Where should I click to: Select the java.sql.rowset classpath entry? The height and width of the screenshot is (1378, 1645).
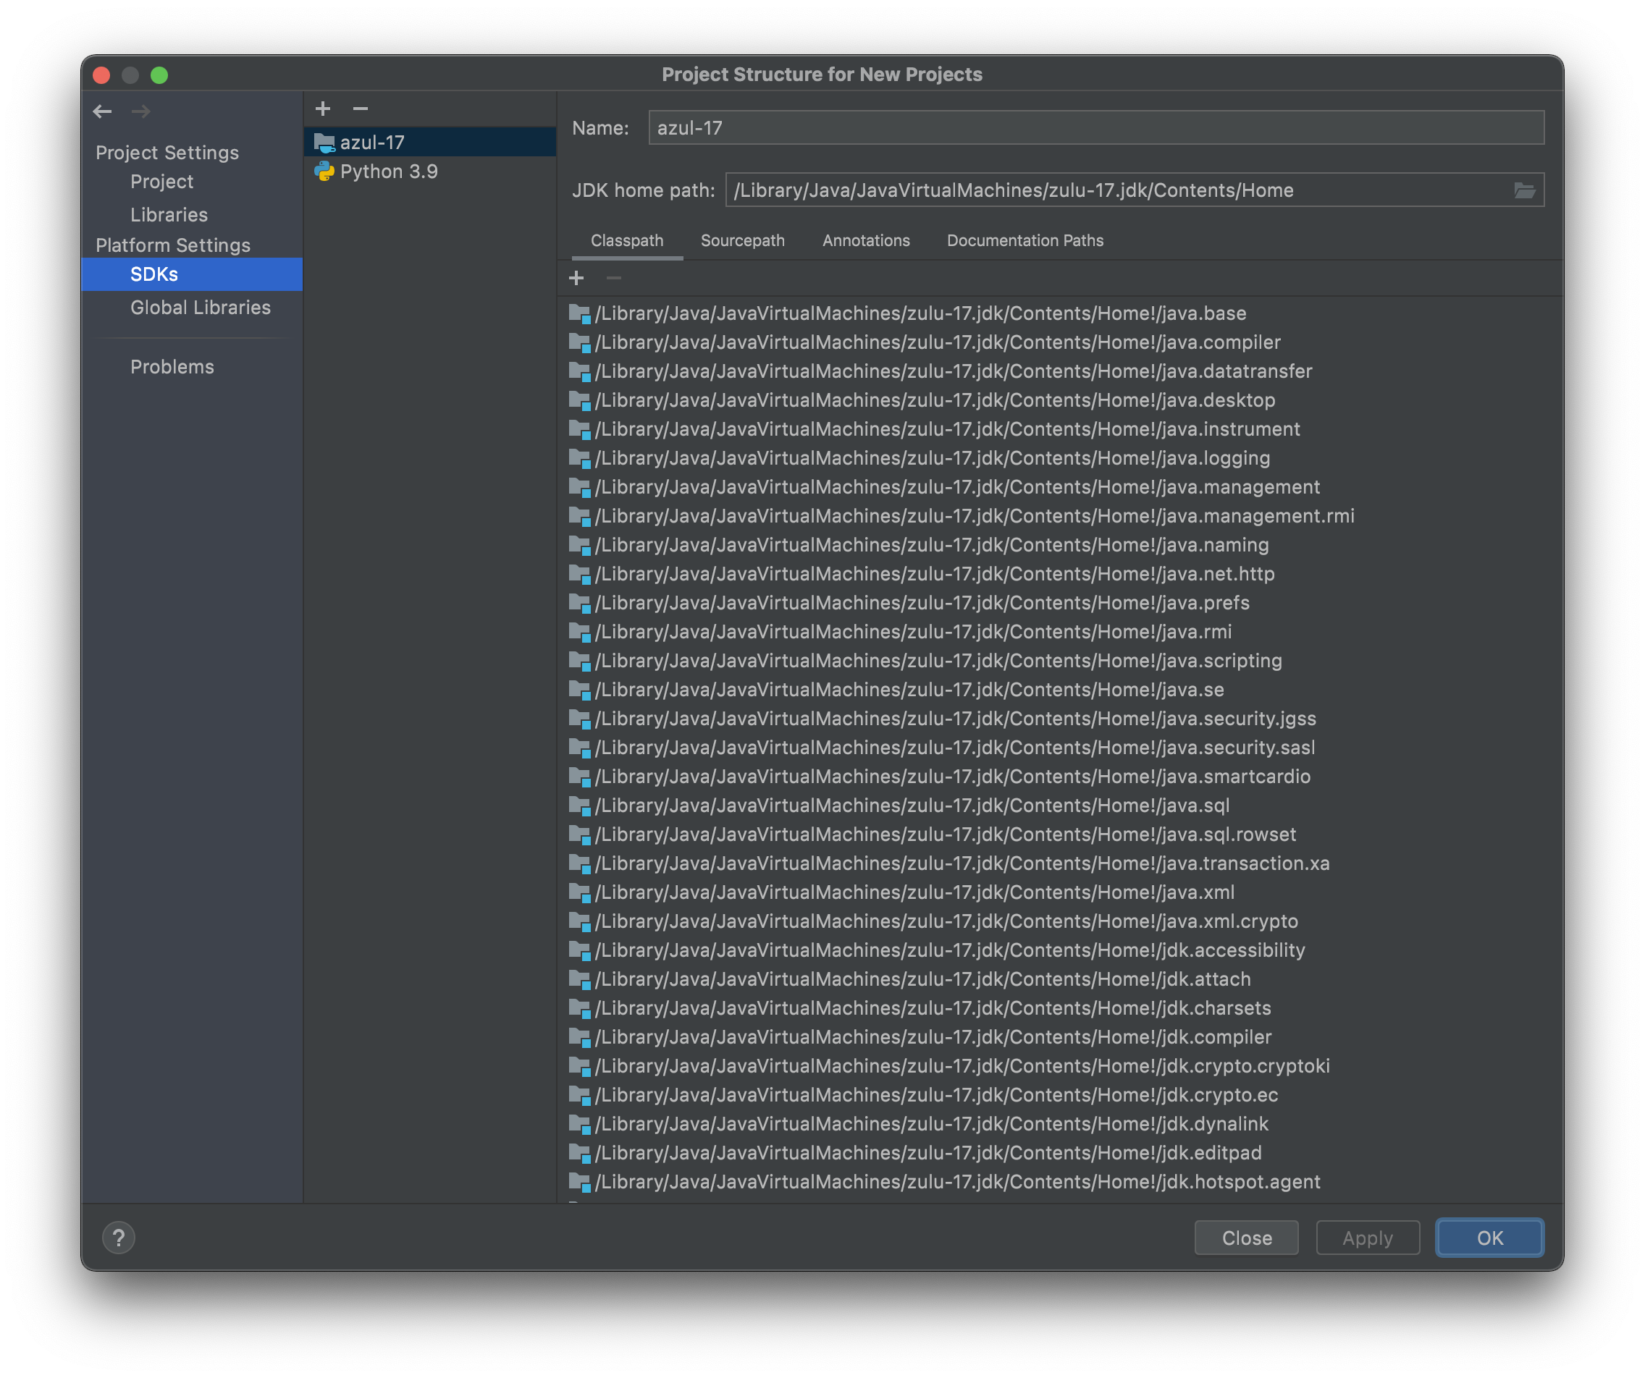(1059, 834)
